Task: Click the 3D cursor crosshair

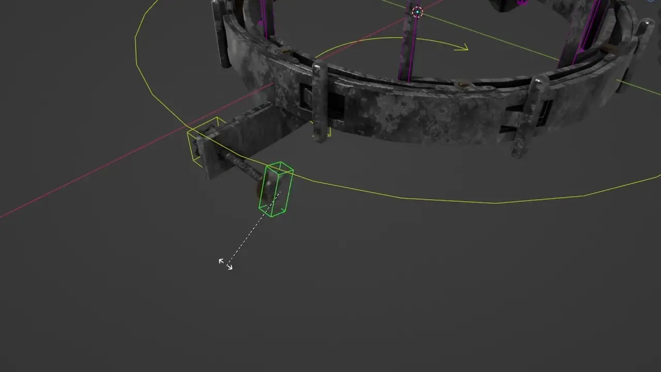Action: point(417,12)
